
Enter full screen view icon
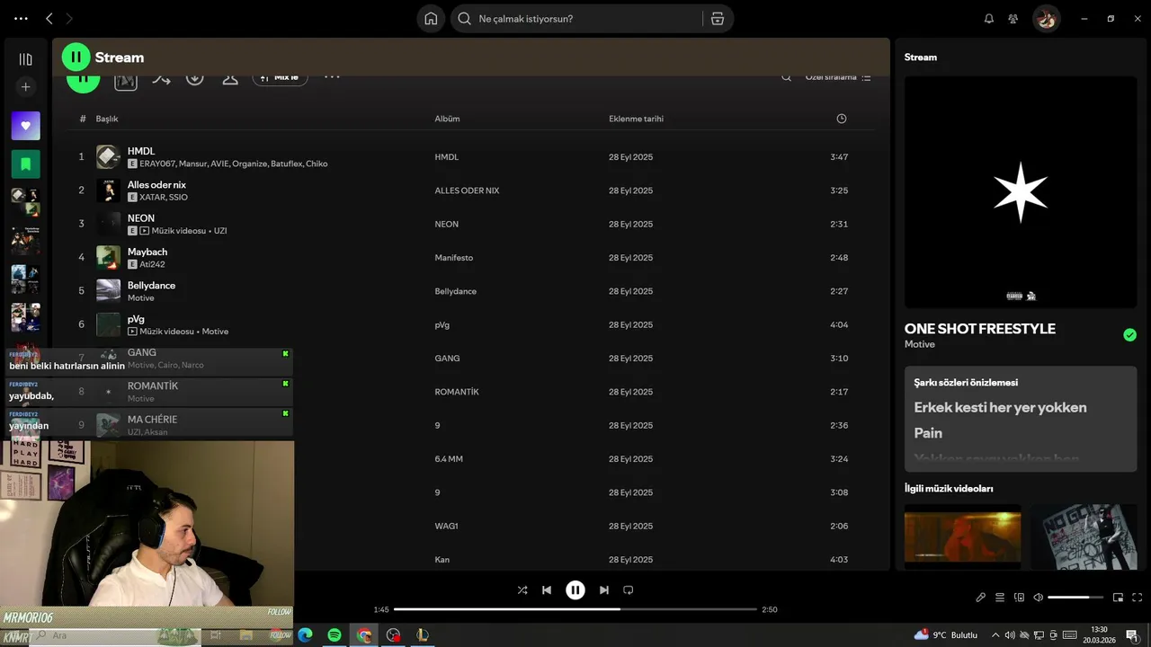point(1137,598)
